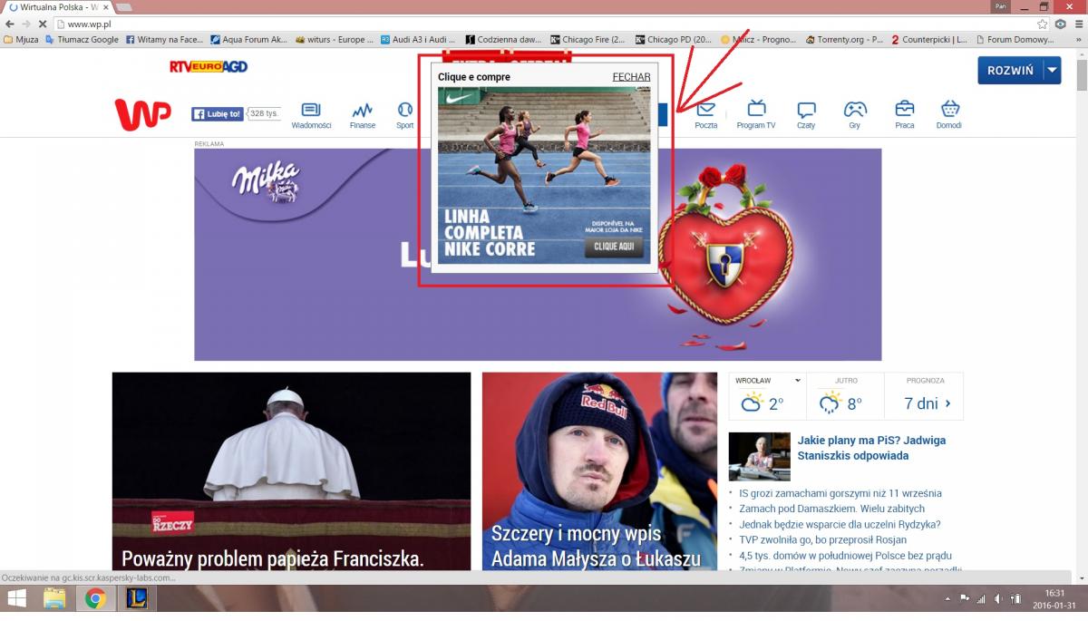Click the ROZWIŃ button
The image size is (1088, 621).
(1010, 70)
